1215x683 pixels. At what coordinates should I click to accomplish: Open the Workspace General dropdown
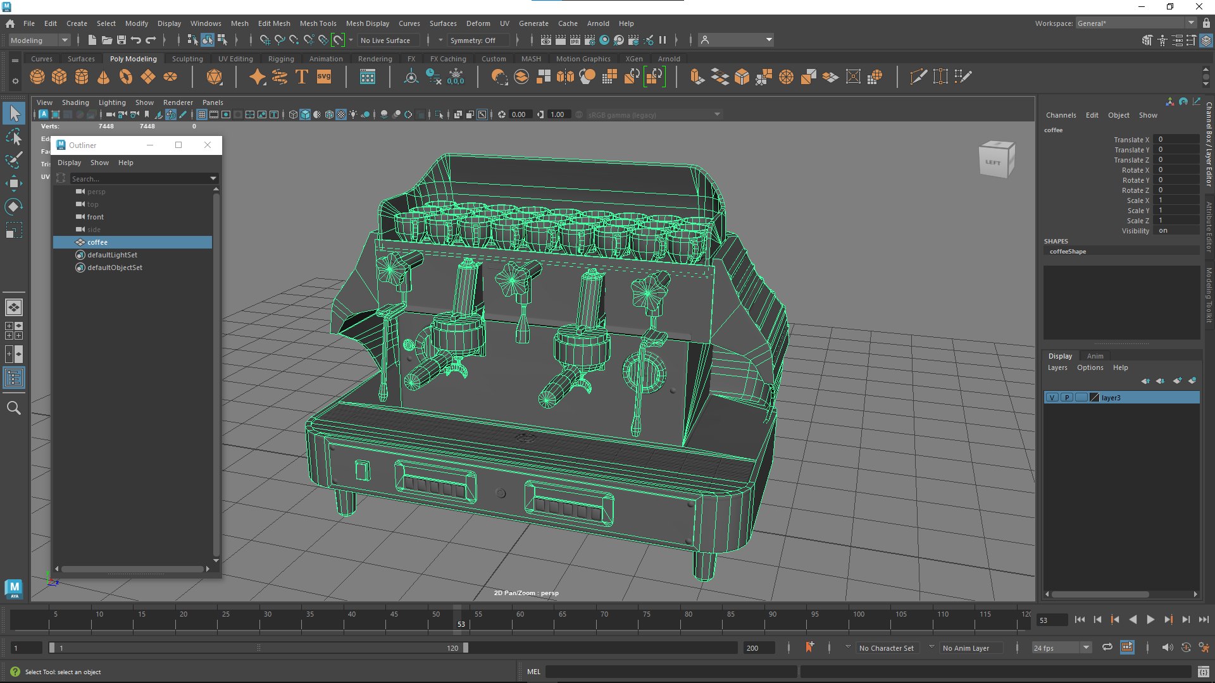tap(1136, 23)
